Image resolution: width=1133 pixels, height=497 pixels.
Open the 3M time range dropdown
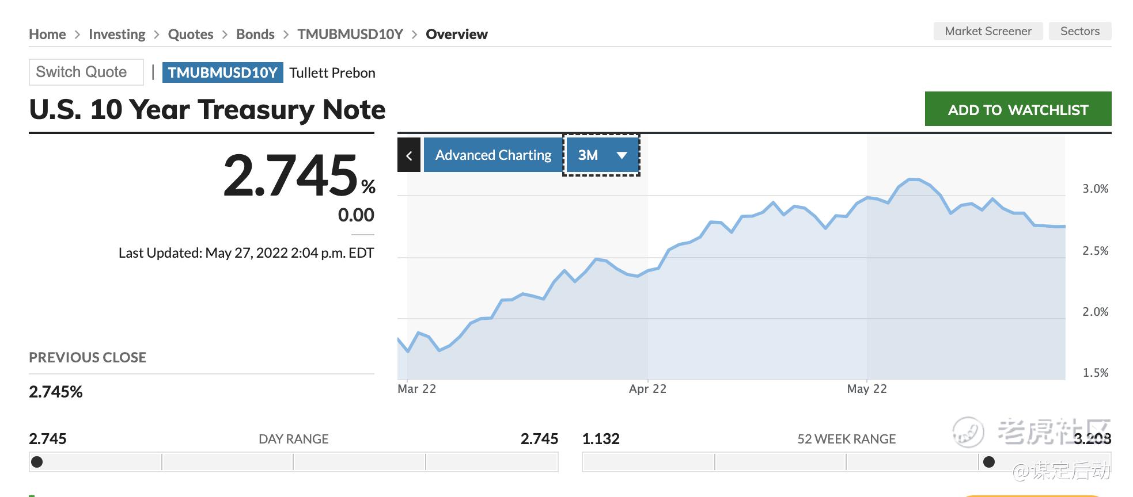602,155
